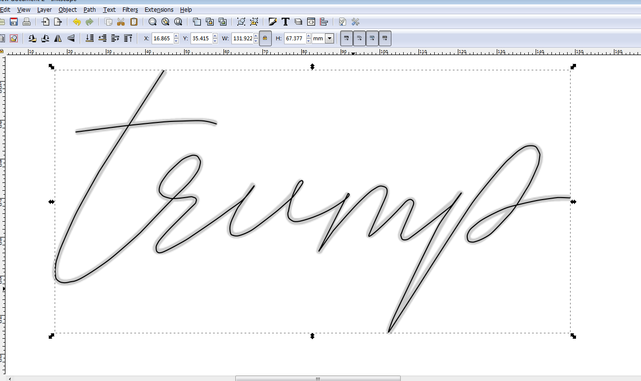Flip selection horizontally

[58, 38]
